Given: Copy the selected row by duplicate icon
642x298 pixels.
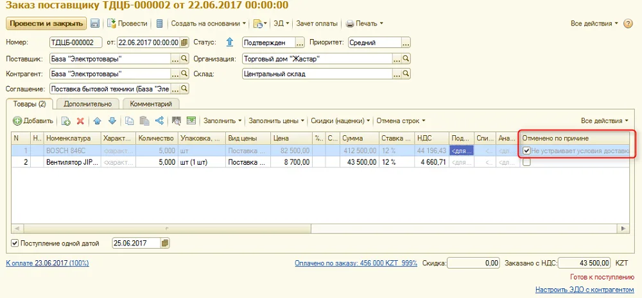Looking at the screenshot, I should (66, 120).
